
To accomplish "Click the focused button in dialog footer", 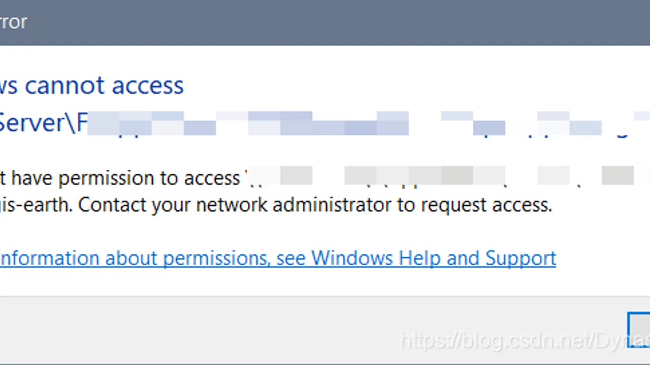I will point(639,330).
